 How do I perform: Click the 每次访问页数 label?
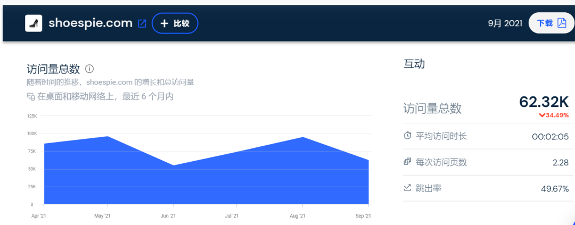point(441,162)
